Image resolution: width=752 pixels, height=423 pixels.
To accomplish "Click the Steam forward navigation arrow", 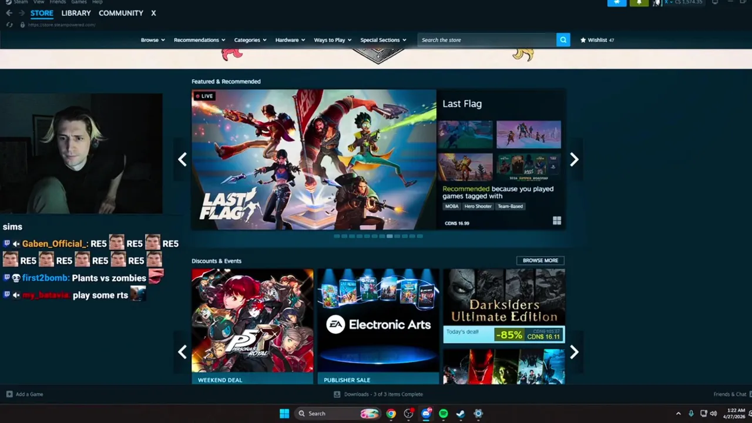I will pyautogui.click(x=22, y=13).
